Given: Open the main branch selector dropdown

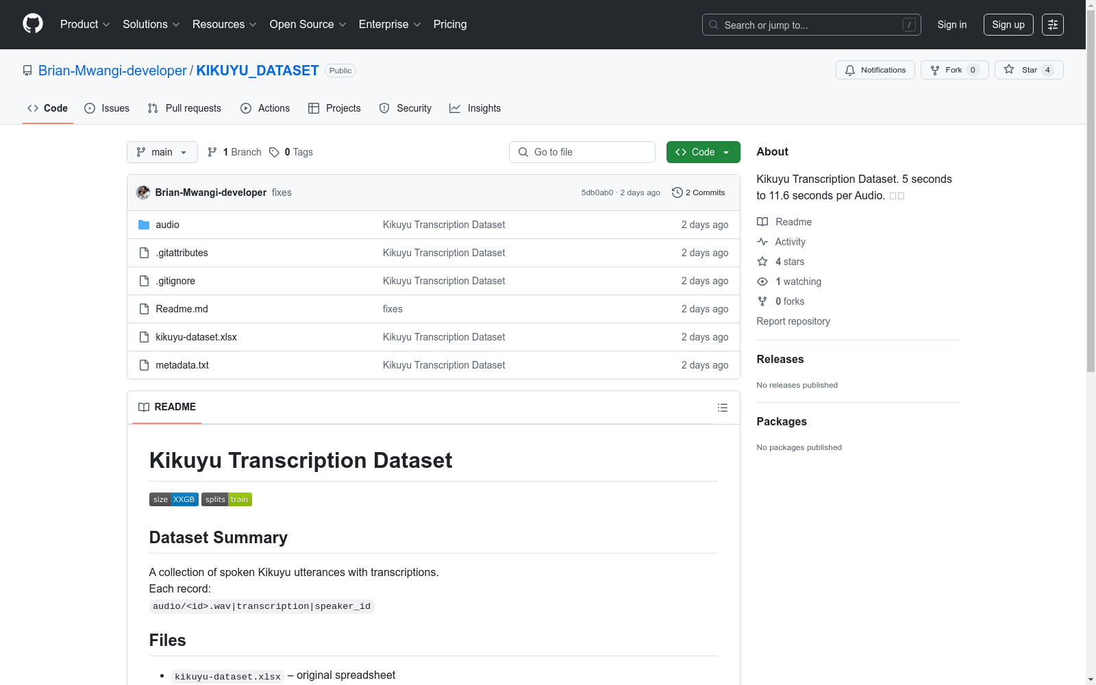Looking at the screenshot, I should pos(162,152).
